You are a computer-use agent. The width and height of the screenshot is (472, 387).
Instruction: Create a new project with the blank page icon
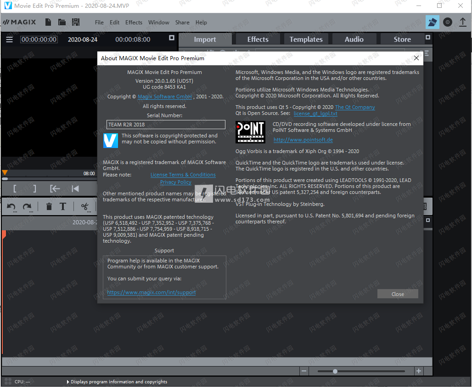(48, 23)
